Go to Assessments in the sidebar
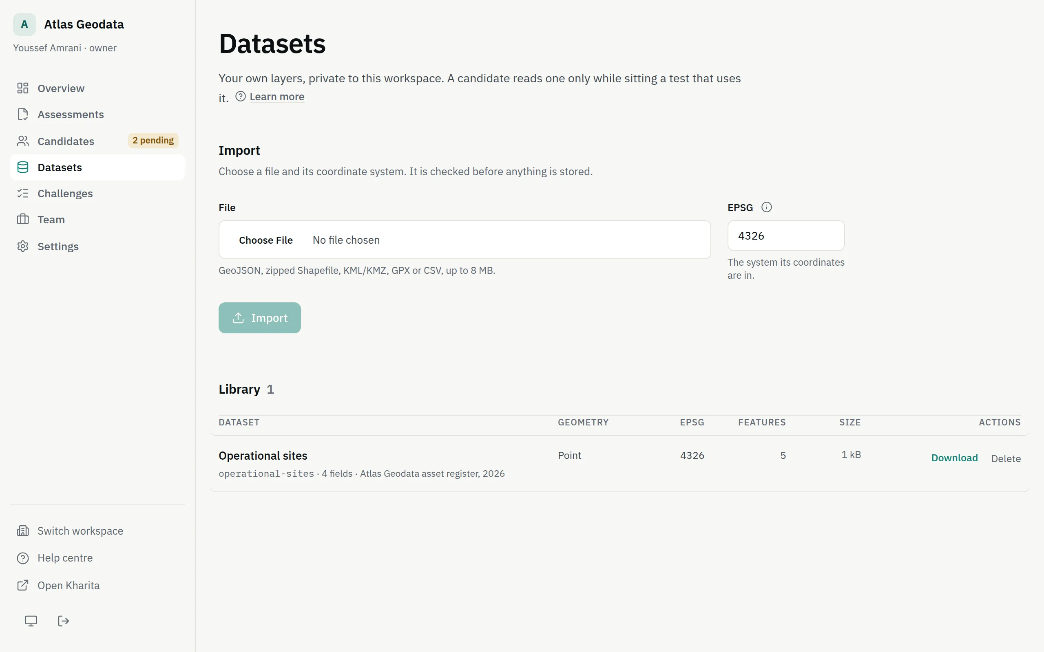Viewport: 1044px width, 652px height. coord(97,114)
